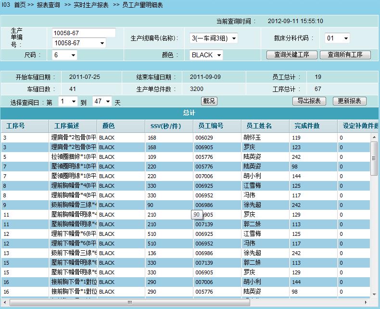Open the 生产线编号 dropdown showing 3(一车间3组)
The image size is (380, 309).
click(x=214, y=39)
